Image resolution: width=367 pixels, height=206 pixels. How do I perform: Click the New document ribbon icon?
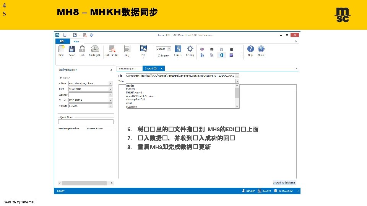pos(61,49)
